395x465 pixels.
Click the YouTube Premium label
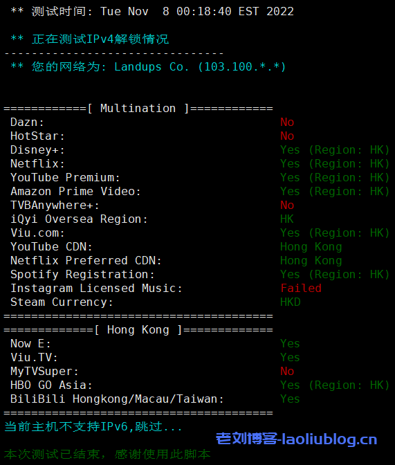[x=65, y=178]
